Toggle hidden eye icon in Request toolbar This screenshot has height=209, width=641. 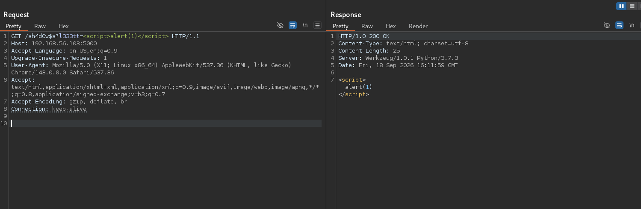tap(281, 26)
